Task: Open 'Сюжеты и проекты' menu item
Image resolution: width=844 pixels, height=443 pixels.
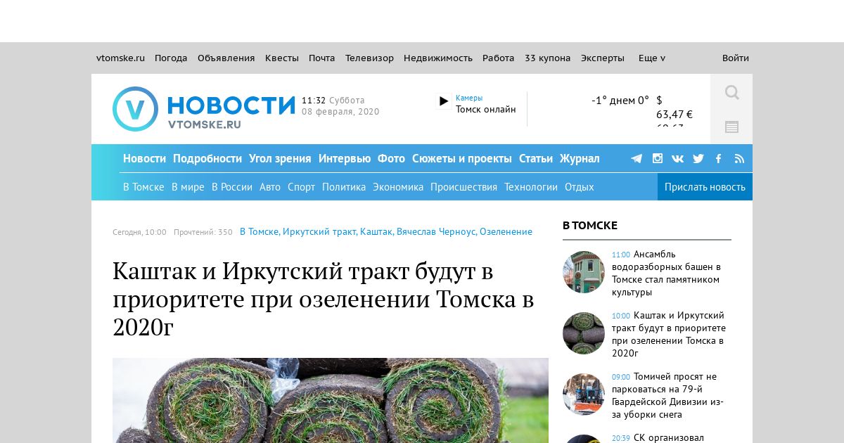Action: (462, 158)
